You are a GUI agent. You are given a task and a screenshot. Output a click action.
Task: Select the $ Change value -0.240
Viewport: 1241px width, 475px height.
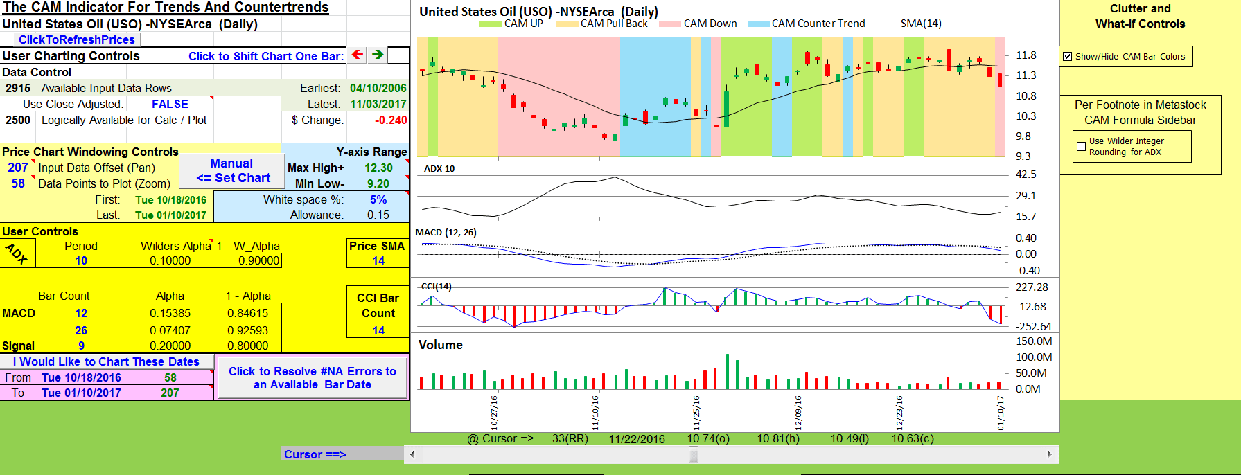pyautogui.click(x=391, y=120)
